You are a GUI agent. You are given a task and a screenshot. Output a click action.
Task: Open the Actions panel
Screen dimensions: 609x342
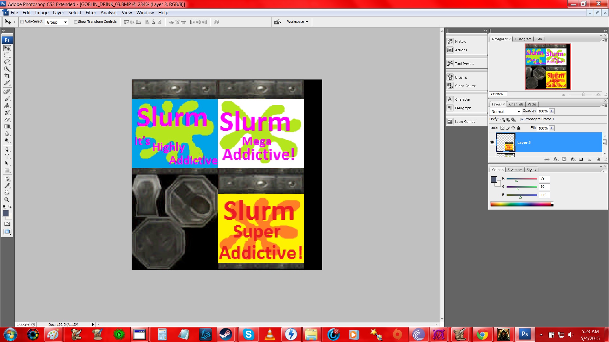pos(467,50)
